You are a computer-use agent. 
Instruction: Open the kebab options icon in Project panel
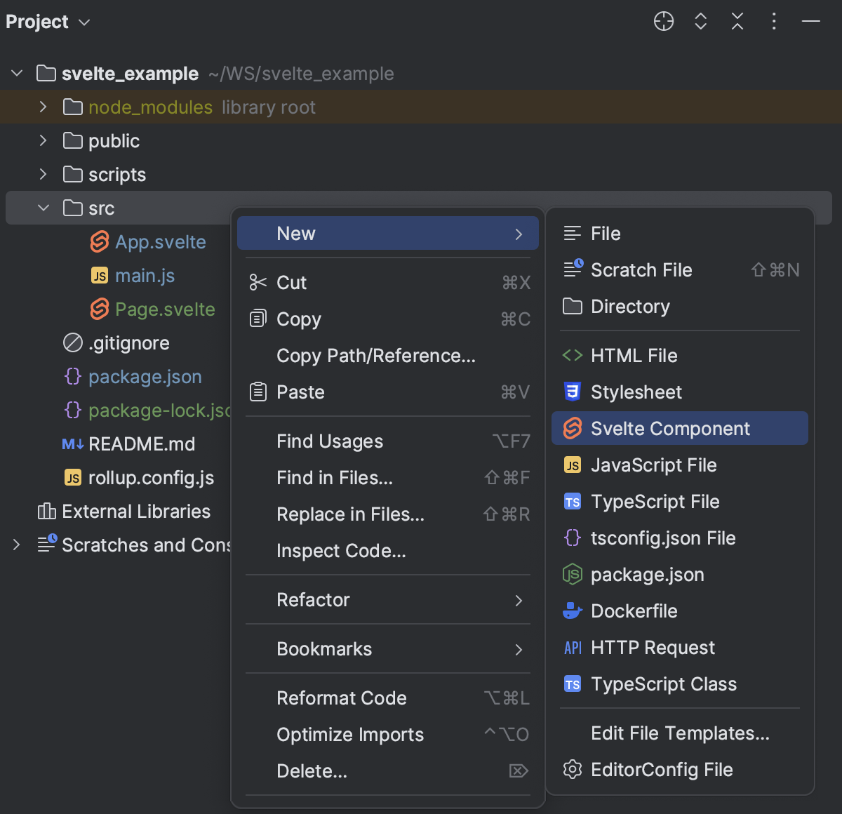773,21
